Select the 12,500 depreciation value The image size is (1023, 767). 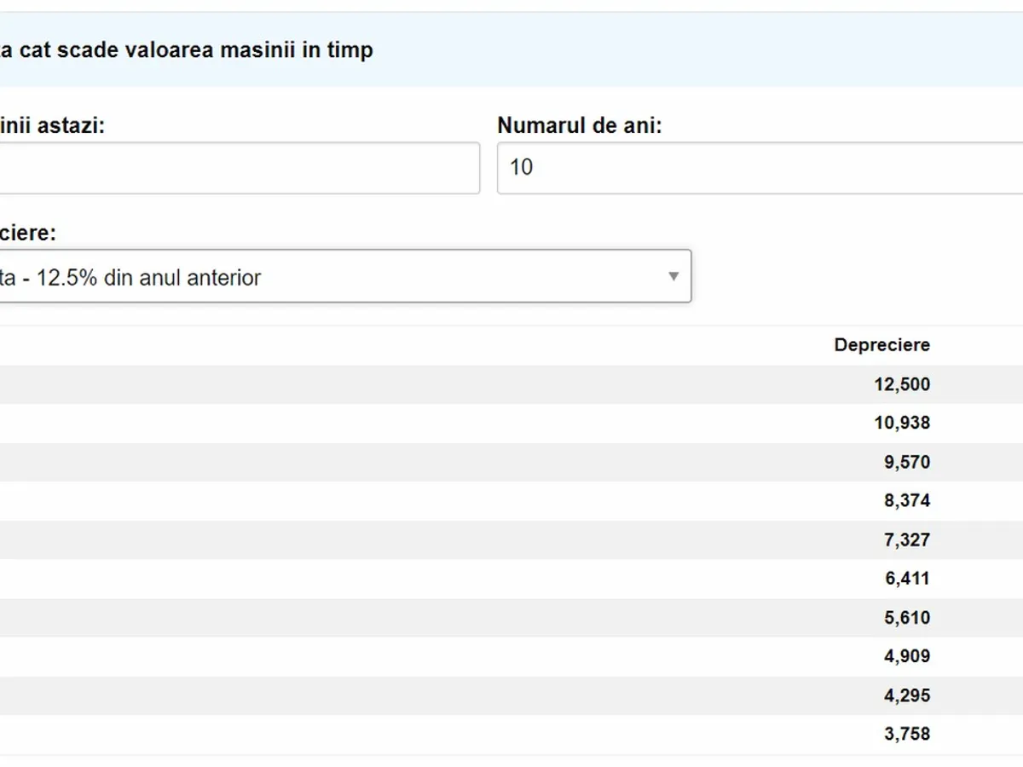(x=901, y=384)
